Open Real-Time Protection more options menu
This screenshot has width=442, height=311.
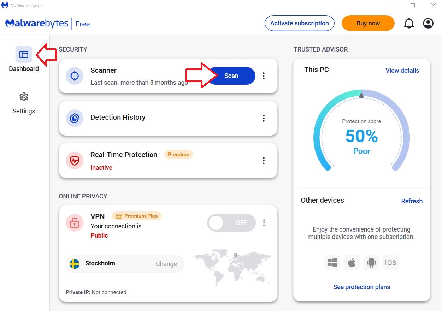[264, 161]
